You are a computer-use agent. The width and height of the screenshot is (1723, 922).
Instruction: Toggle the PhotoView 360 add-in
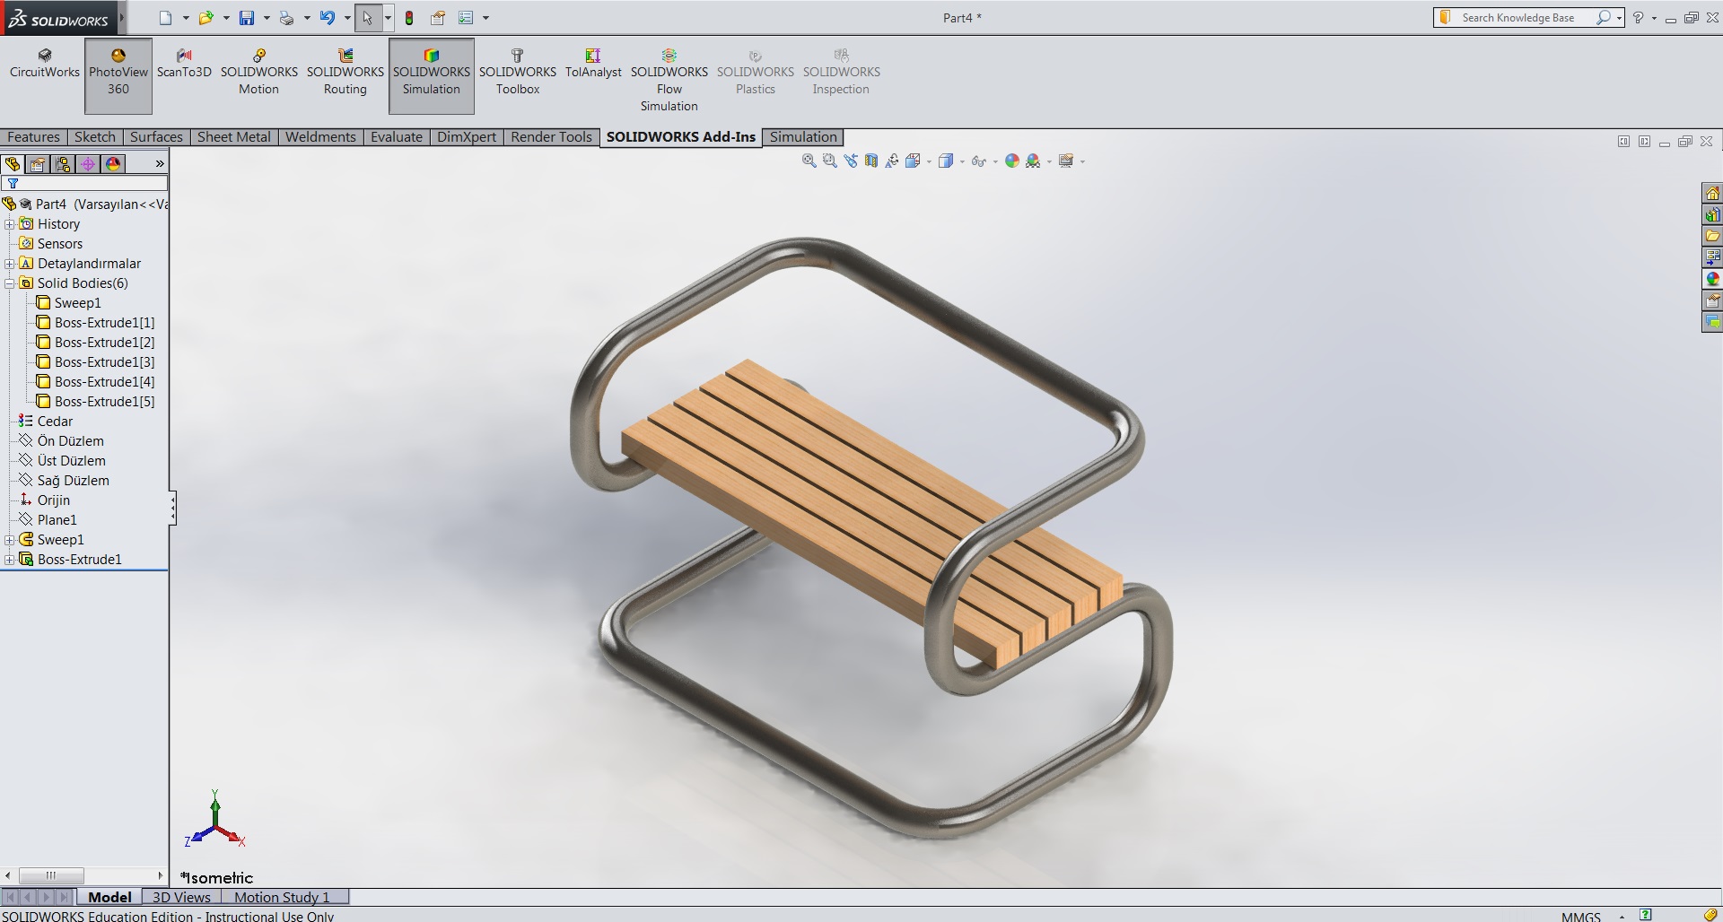pyautogui.click(x=118, y=75)
